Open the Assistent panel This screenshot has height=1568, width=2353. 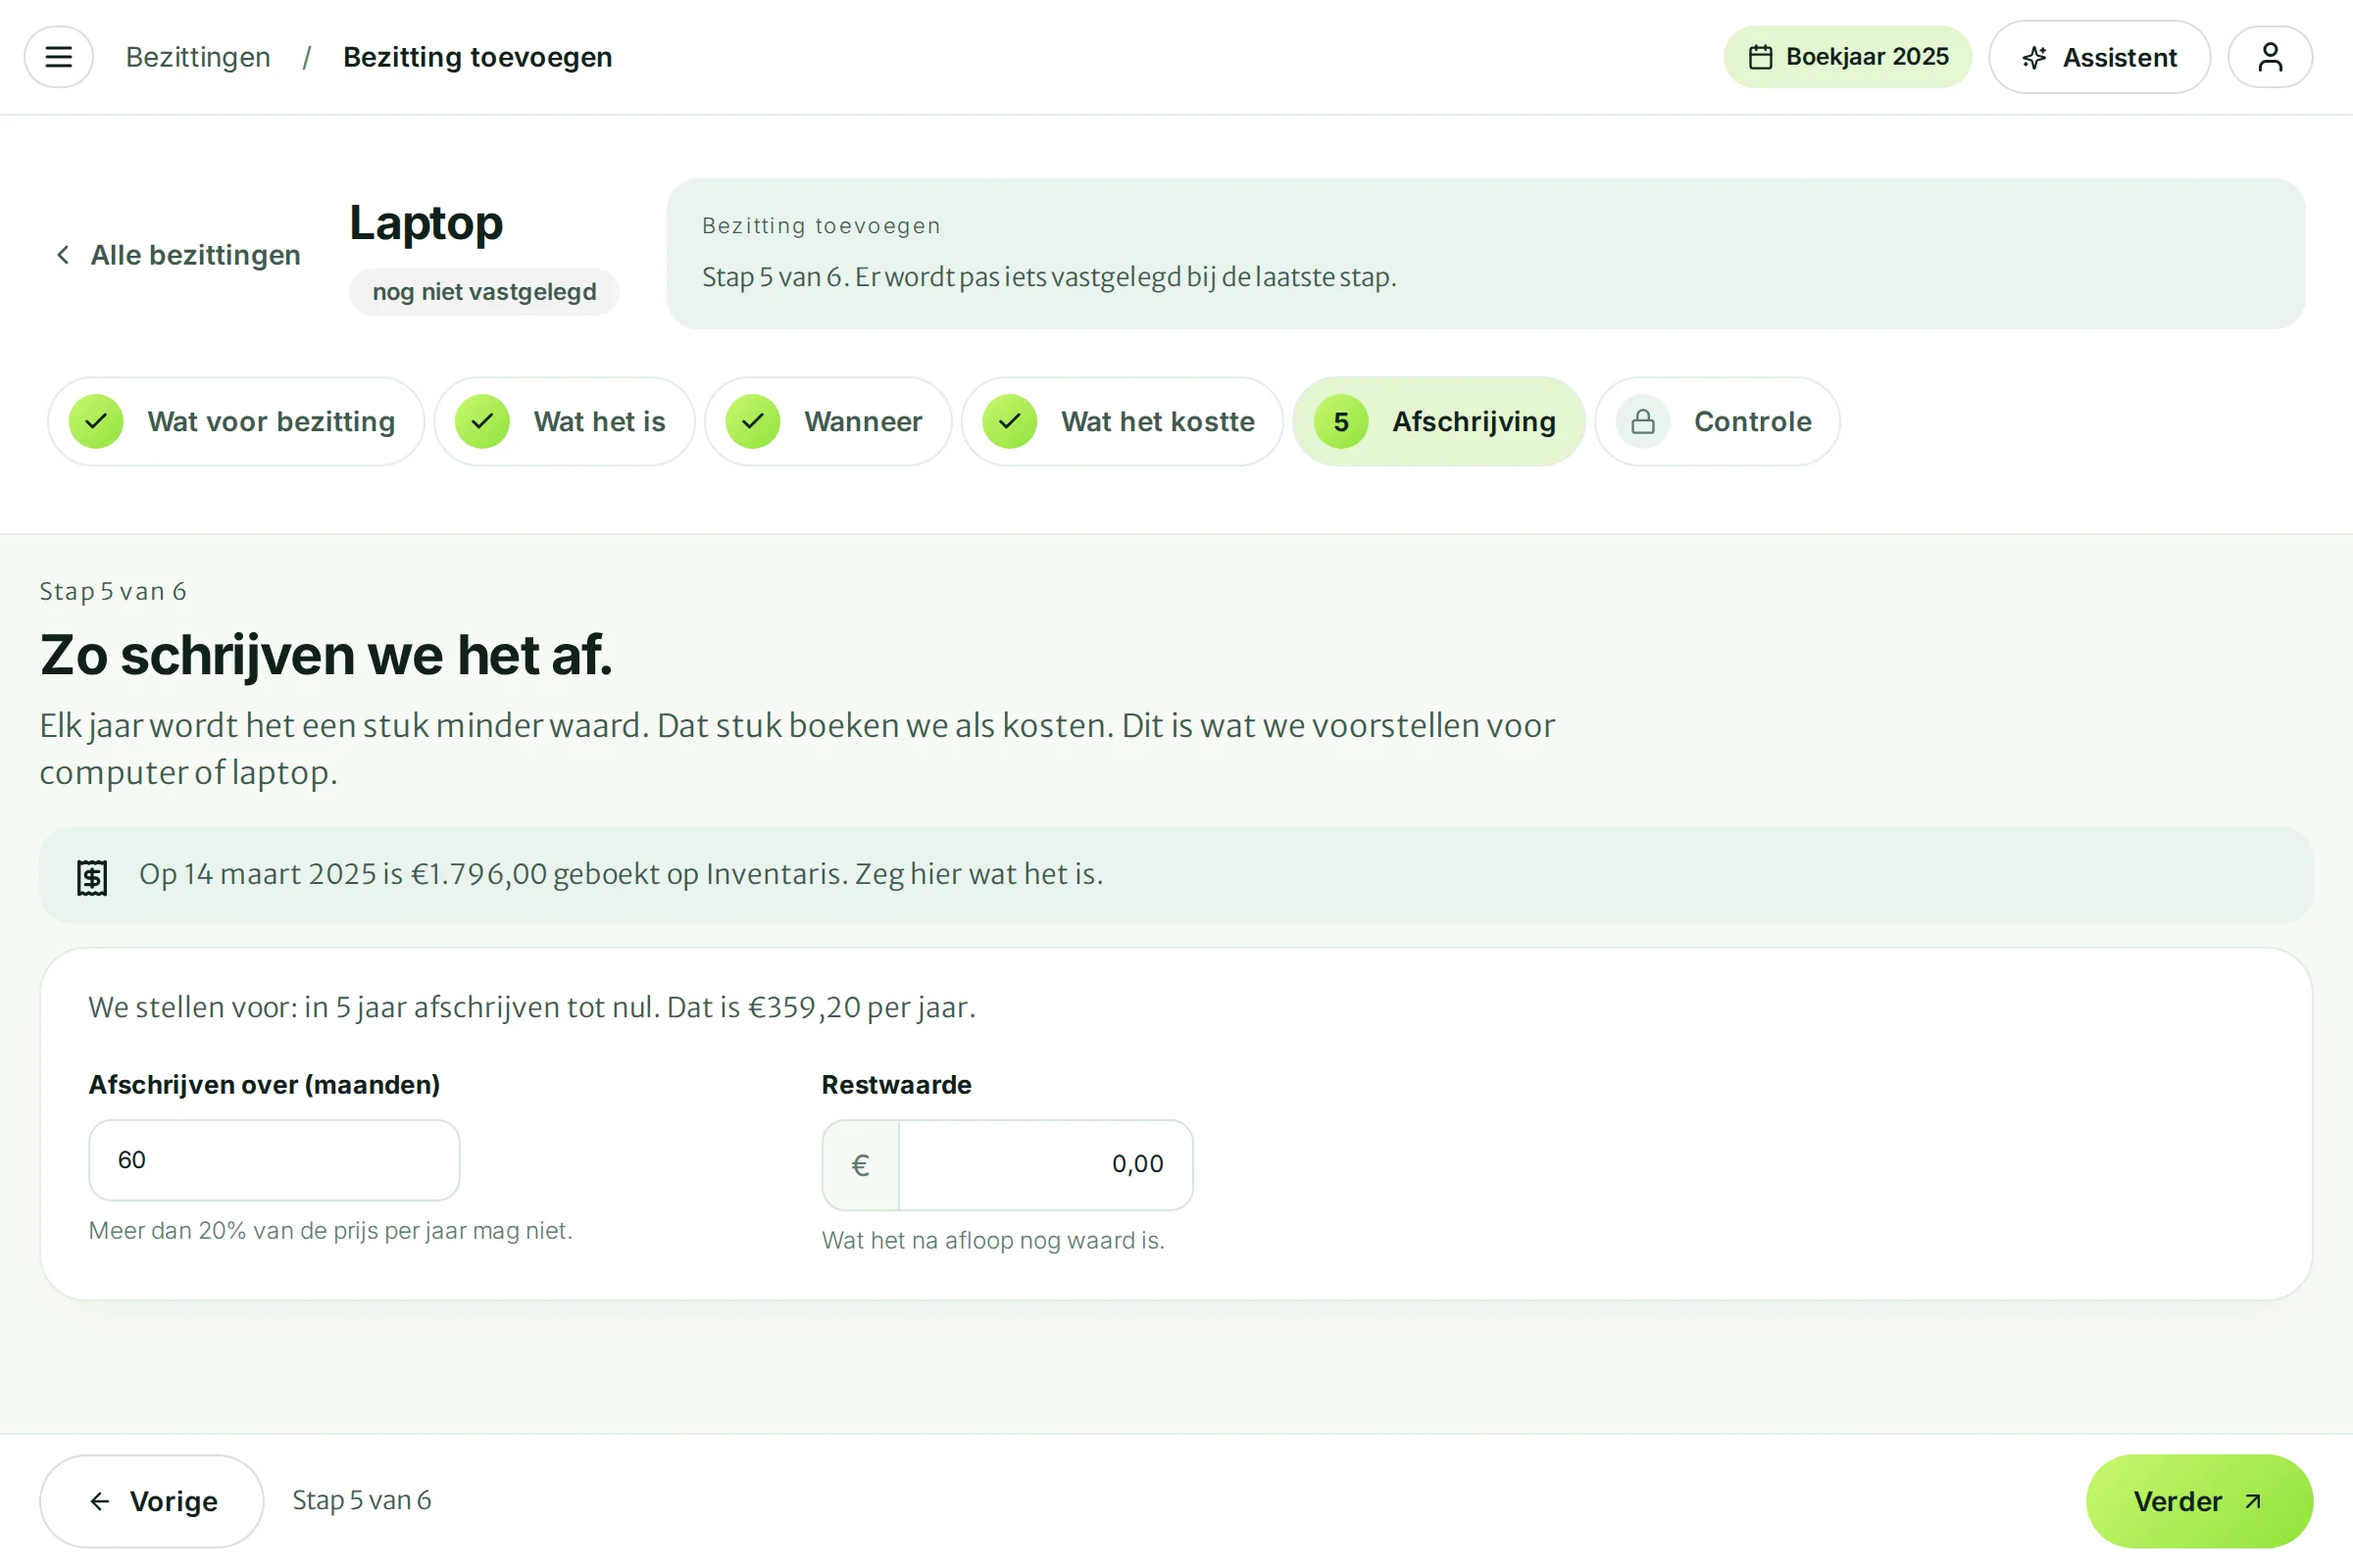(x=2098, y=57)
